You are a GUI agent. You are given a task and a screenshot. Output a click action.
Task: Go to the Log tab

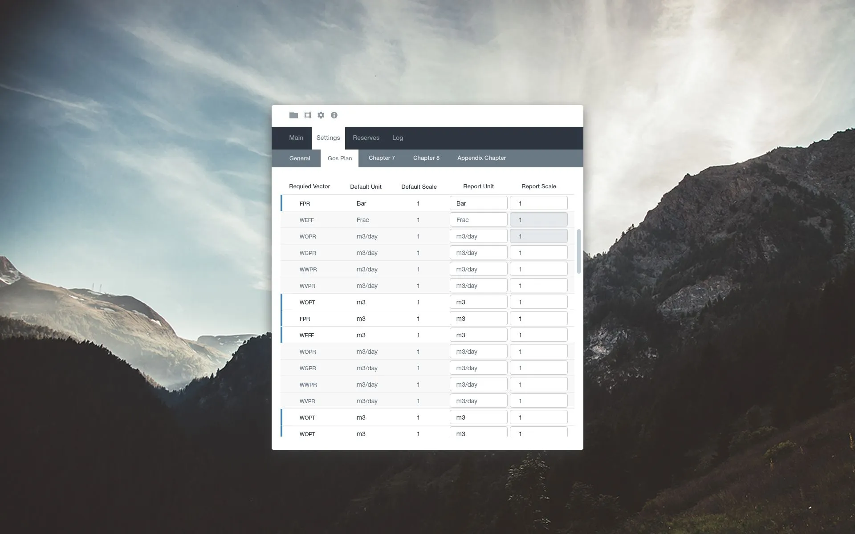pos(398,138)
